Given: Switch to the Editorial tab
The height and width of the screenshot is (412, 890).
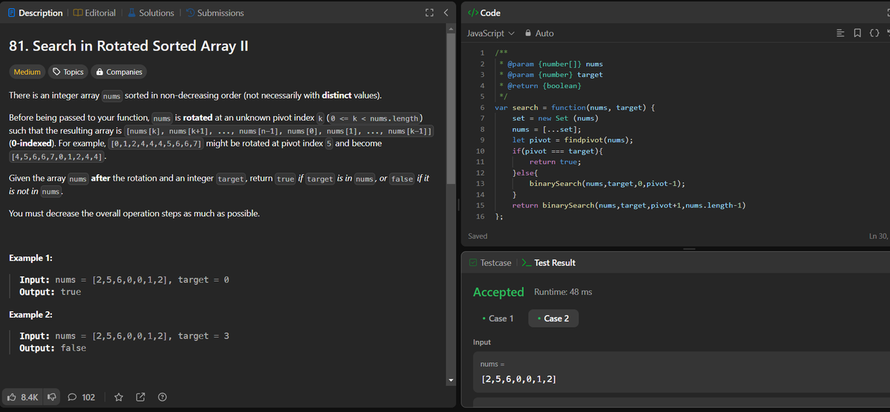Looking at the screenshot, I should (x=94, y=13).
